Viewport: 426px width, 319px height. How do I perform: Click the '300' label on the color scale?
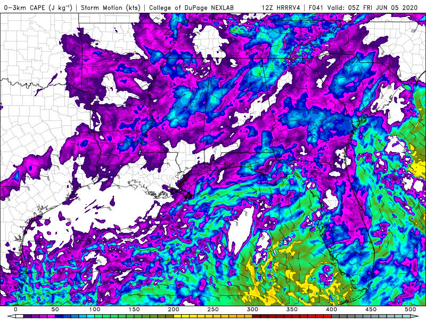coord(252,309)
